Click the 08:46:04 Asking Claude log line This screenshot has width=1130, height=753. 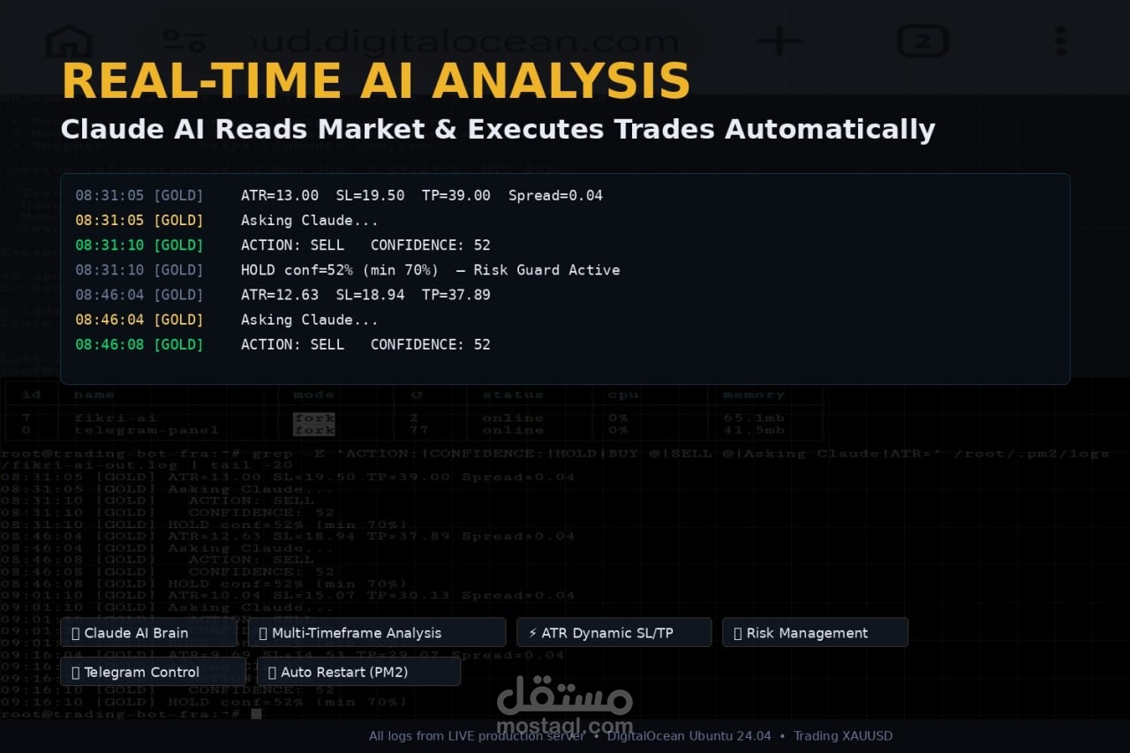tap(227, 319)
